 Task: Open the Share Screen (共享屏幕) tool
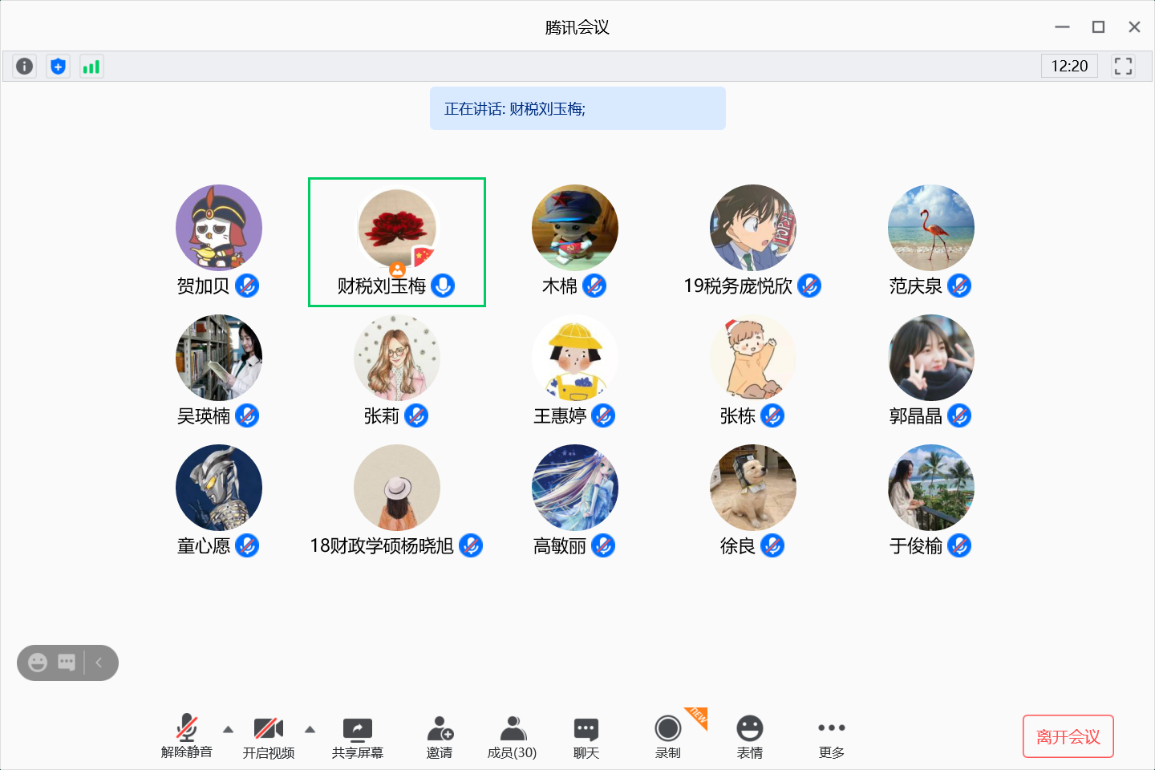click(x=357, y=737)
